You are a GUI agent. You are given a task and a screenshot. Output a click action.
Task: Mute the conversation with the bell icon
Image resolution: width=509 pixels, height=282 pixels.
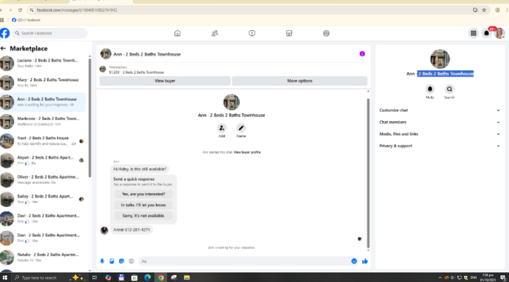(430, 89)
